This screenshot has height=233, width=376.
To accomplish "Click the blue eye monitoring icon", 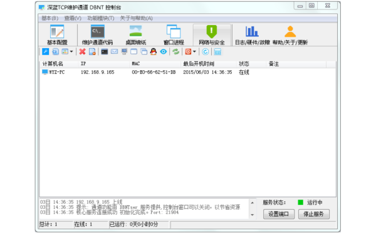I will pyautogui.click(x=164, y=51).
